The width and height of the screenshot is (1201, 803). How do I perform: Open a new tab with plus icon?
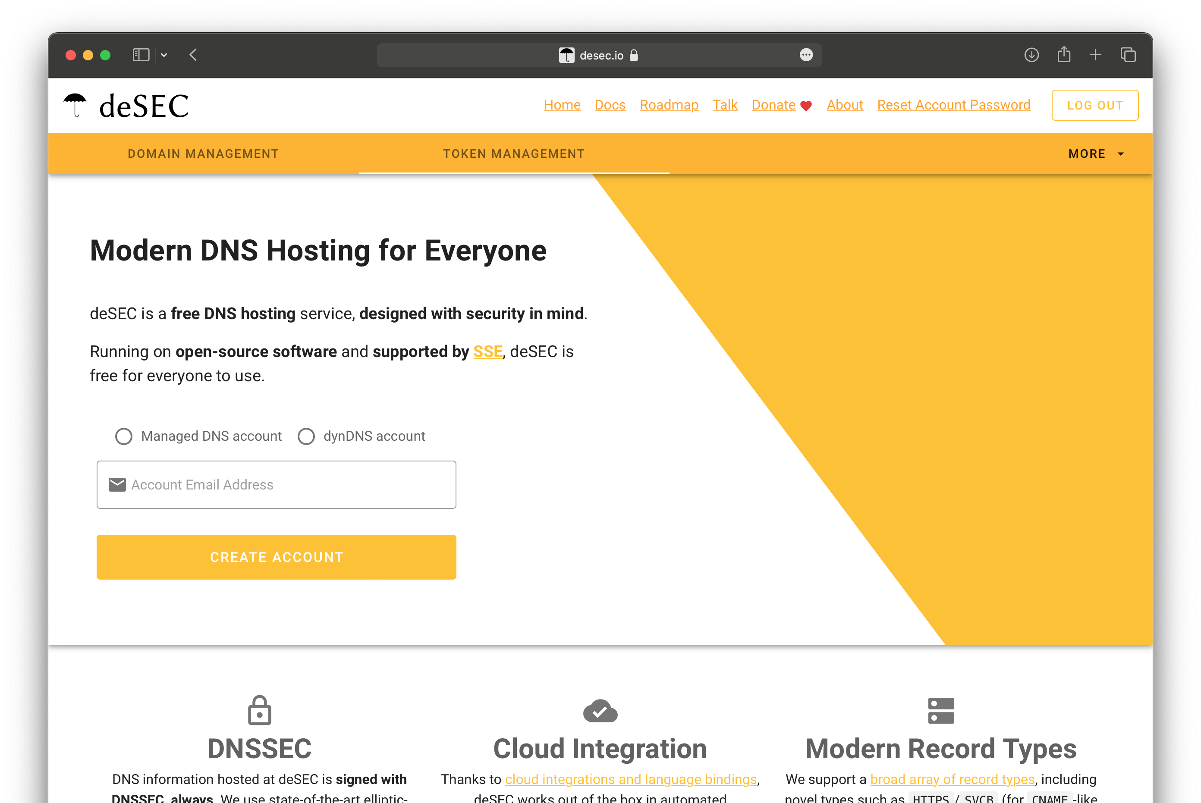(x=1095, y=55)
